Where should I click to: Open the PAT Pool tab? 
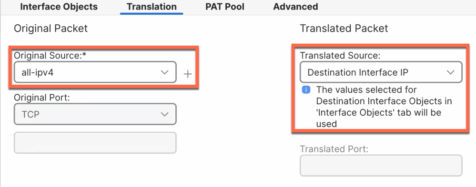point(224,7)
